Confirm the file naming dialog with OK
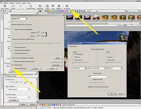Image resolution: width=141 pixels, height=109 pixels. click(x=112, y=94)
